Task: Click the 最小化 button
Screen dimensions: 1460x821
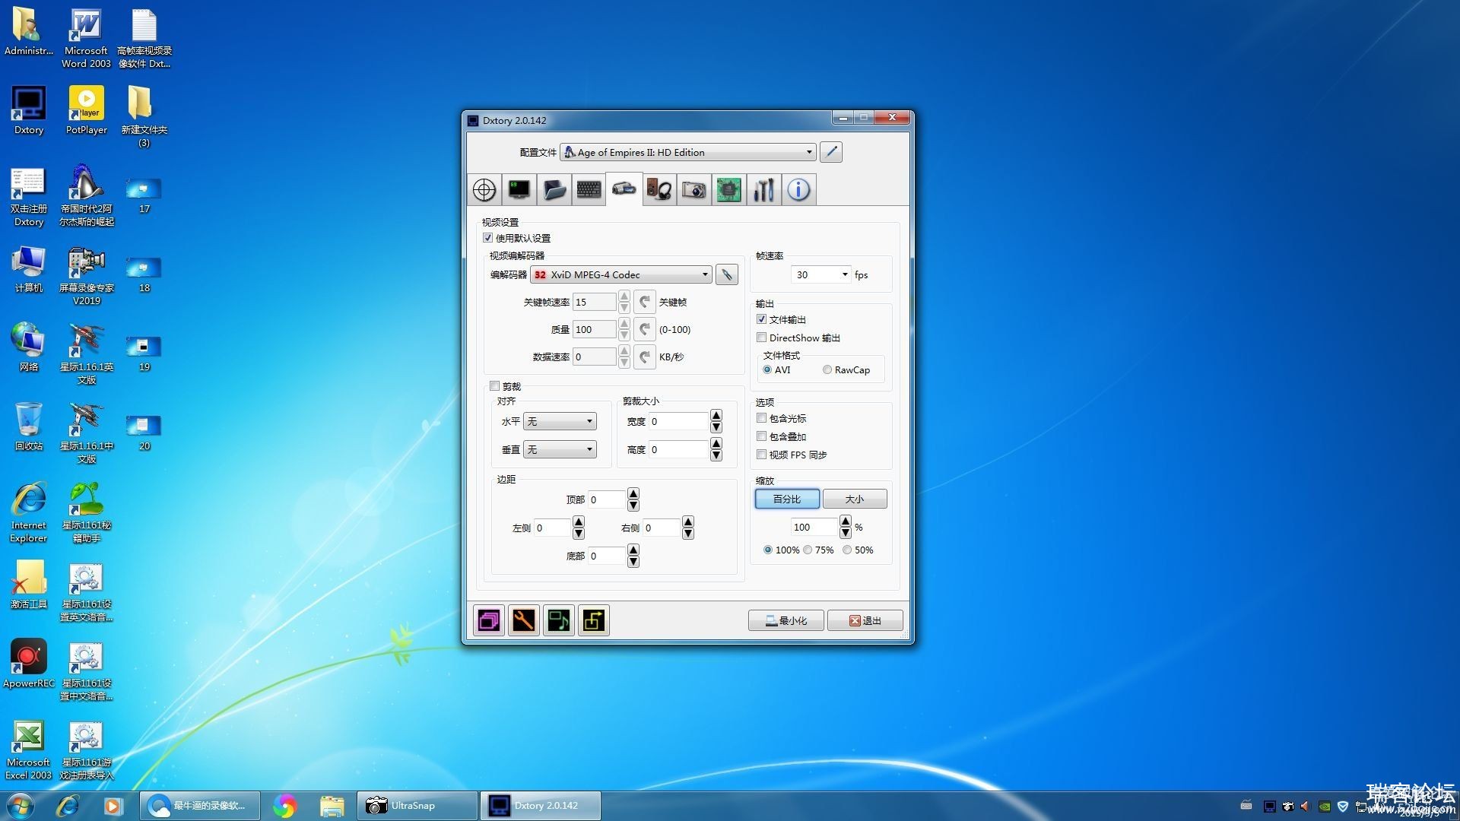Action: pyautogui.click(x=786, y=620)
